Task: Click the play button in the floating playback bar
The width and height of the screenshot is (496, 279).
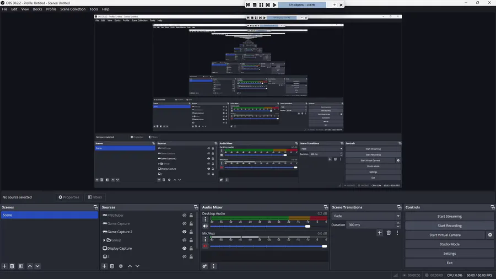Action: (274, 5)
